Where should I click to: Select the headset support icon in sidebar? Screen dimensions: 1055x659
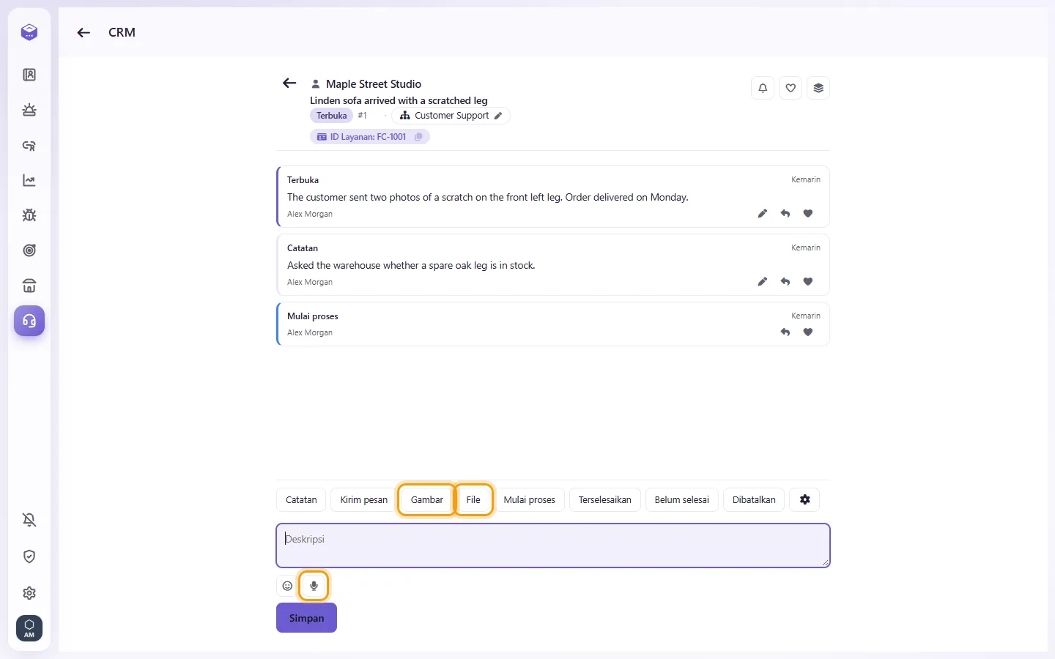coord(29,321)
